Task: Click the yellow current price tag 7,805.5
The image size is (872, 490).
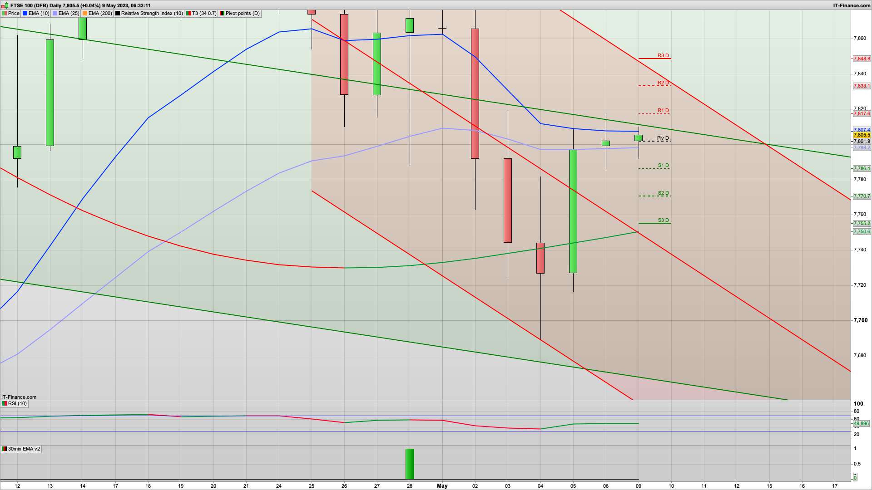Action: click(862, 135)
